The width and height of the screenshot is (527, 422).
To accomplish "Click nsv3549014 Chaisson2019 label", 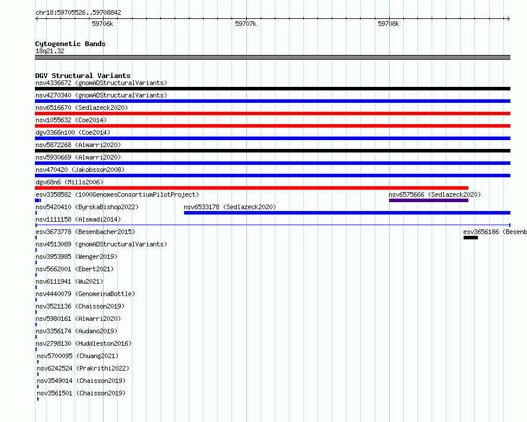I will (x=81, y=381).
